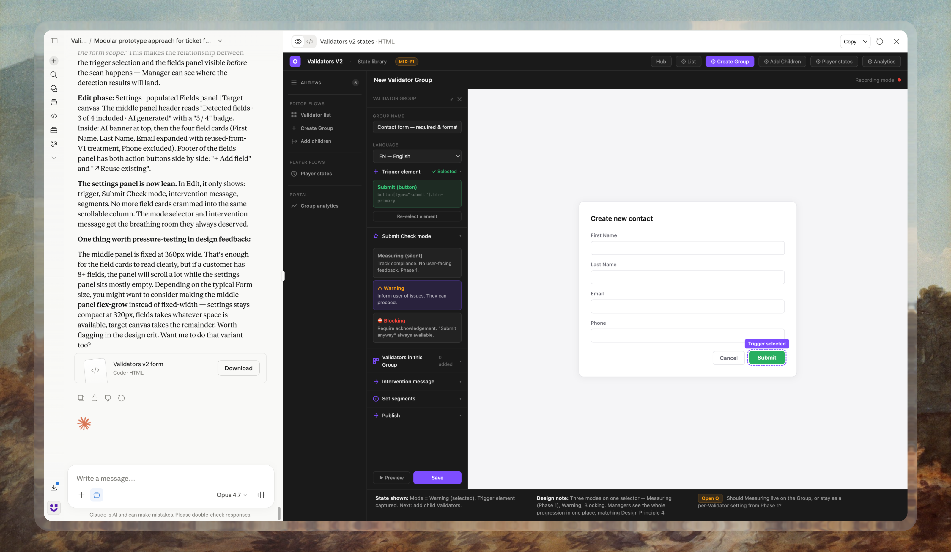Screen dimensions: 951x552
Task: Open the Copy options dropdown arrow
Action: tap(865, 42)
